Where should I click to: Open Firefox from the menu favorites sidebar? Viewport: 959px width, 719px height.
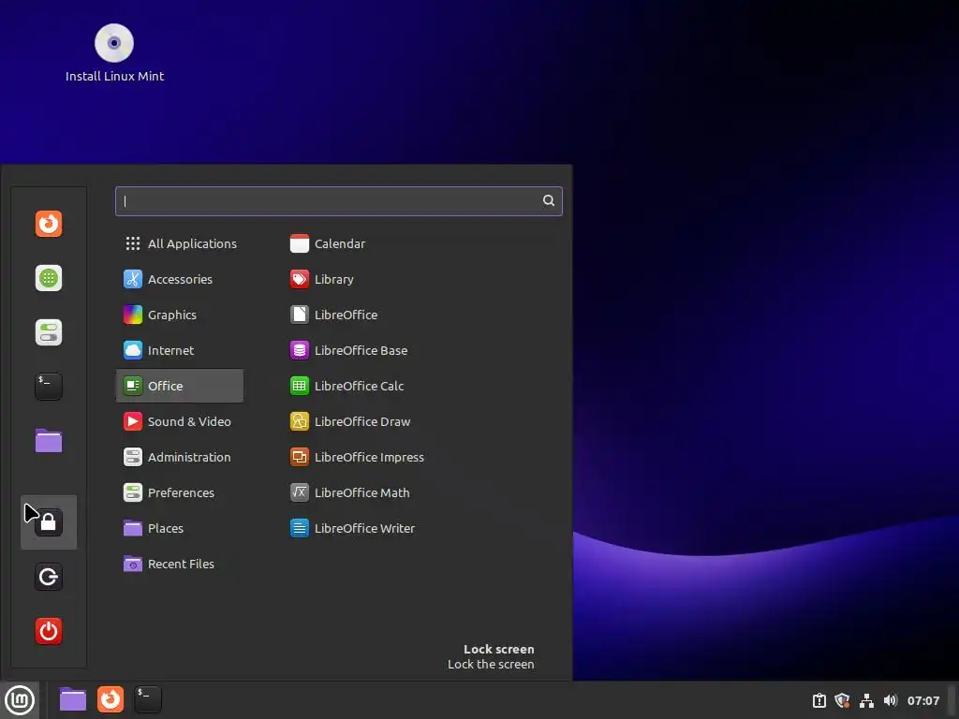[49, 224]
